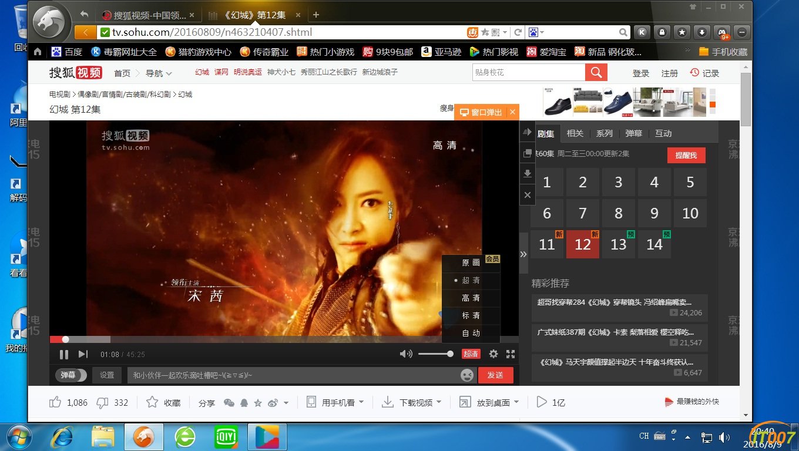Image resolution: width=799 pixels, height=451 pixels.
Task: Switch to the 互动 tab
Action: point(663,133)
